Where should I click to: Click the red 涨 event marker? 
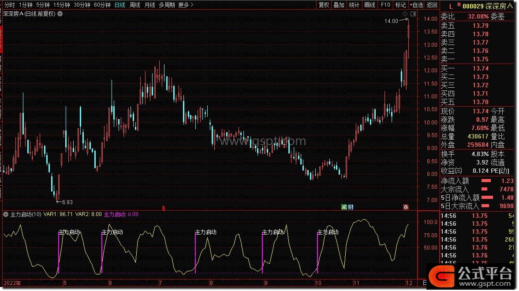click(x=406, y=207)
